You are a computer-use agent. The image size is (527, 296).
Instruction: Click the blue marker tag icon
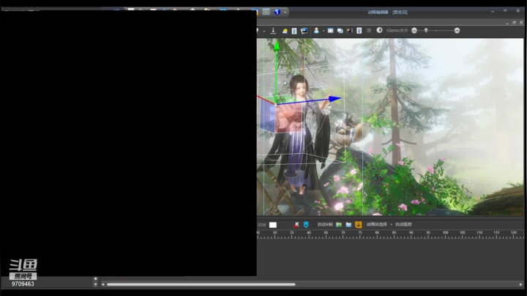(306, 224)
